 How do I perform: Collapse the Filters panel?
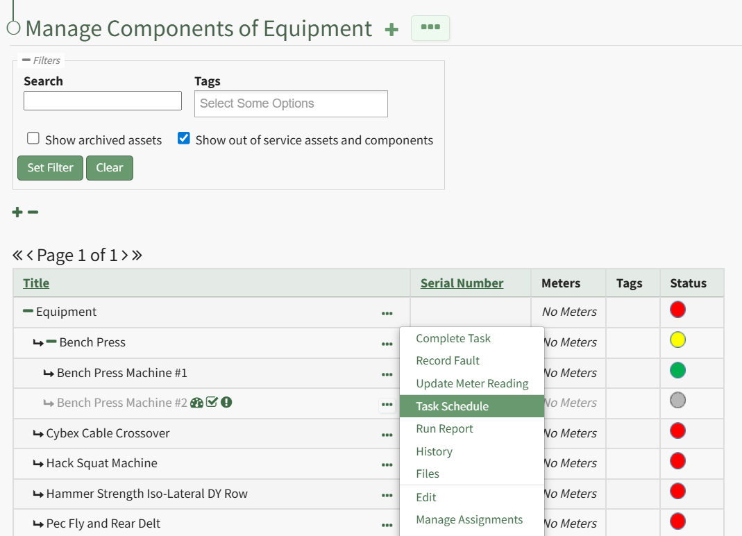[26, 60]
